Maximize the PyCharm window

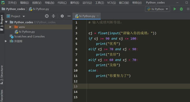point(187,3)
